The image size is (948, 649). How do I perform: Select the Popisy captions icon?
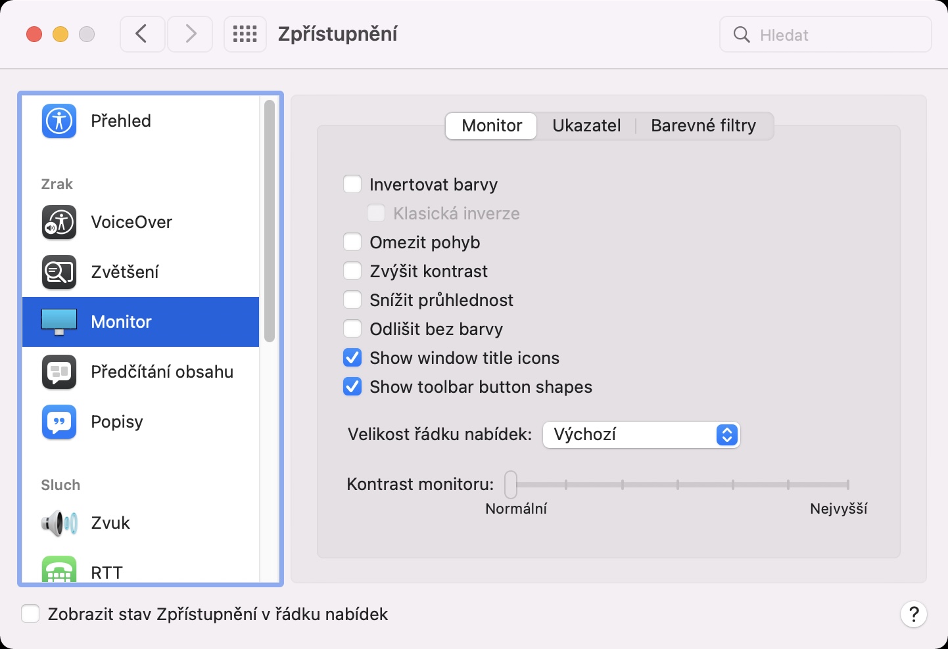click(59, 422)
